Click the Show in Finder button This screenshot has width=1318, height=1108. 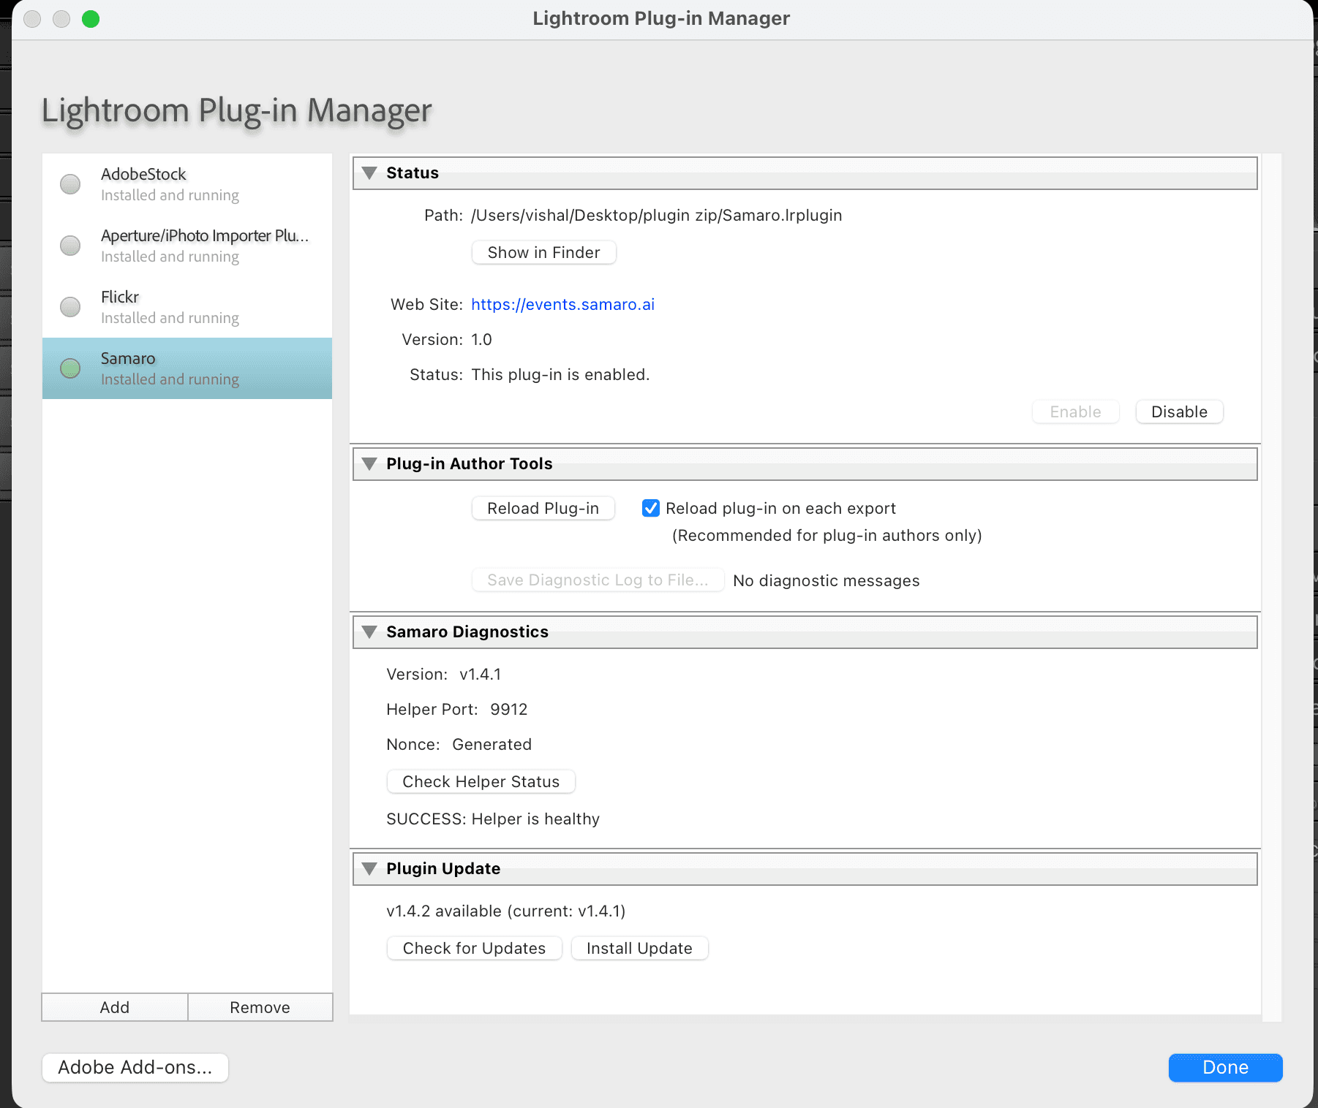pyautogui.click(x=543, y=252)
